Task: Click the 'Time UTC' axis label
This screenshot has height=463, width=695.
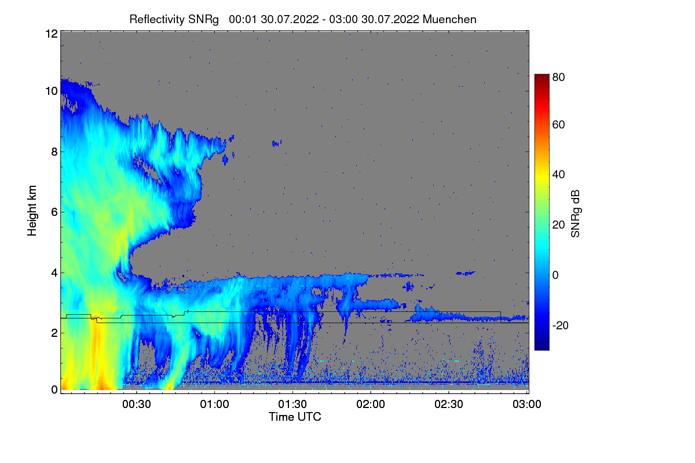Action: [x=295, y=417]
